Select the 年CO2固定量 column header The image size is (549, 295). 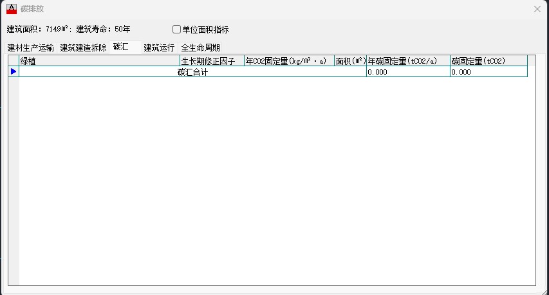click(x=289, y=61)
